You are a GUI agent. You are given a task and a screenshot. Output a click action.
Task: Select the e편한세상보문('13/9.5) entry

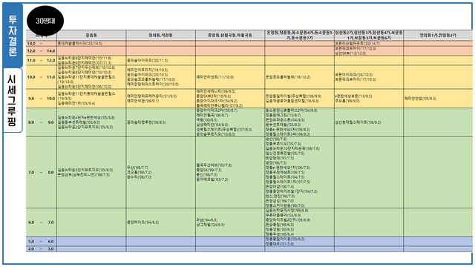[353, 96]
